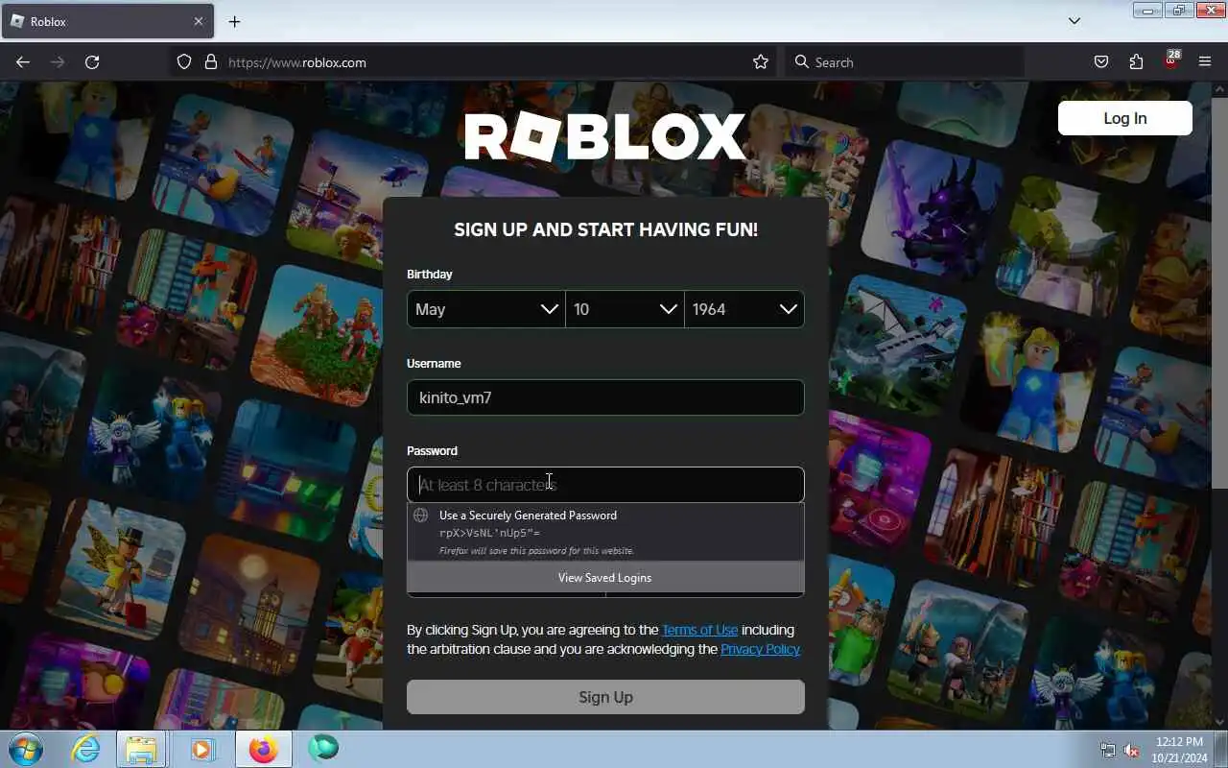Click the browser Forward arrow
1228x768 pixels.
(58, 62)
